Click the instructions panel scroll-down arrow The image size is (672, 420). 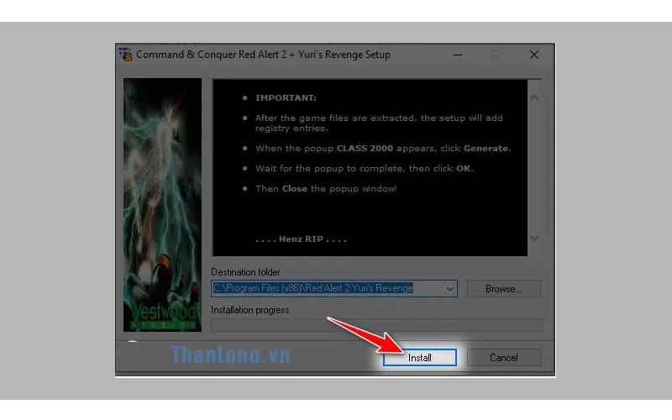535,239
